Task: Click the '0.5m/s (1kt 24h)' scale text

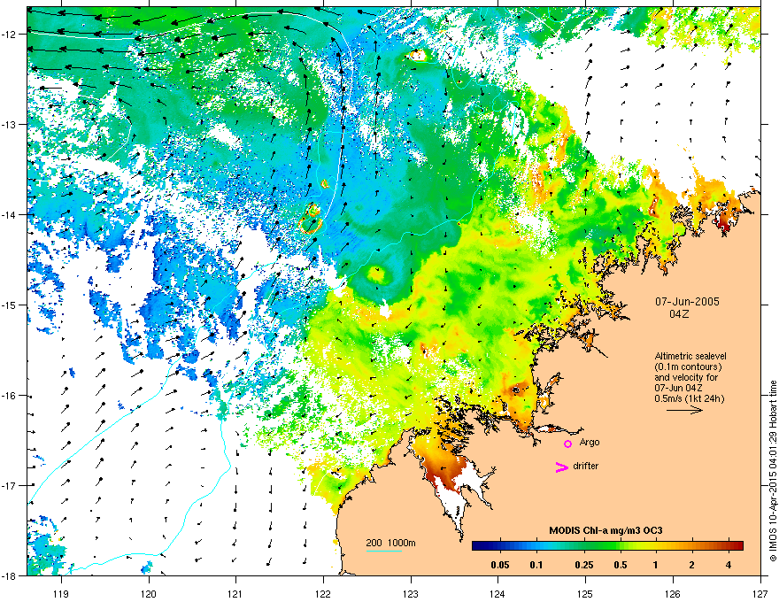Action: click(689, 398)
